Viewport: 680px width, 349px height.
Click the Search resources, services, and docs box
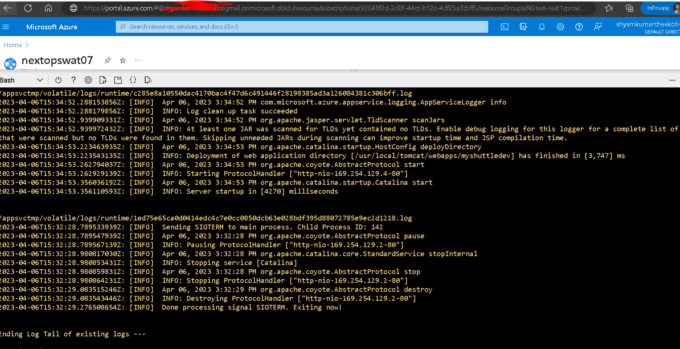(302, 27)
